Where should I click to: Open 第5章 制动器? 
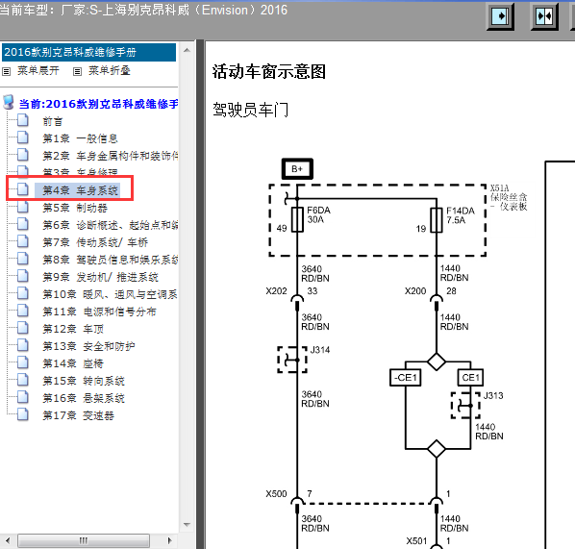click(75, 208)
